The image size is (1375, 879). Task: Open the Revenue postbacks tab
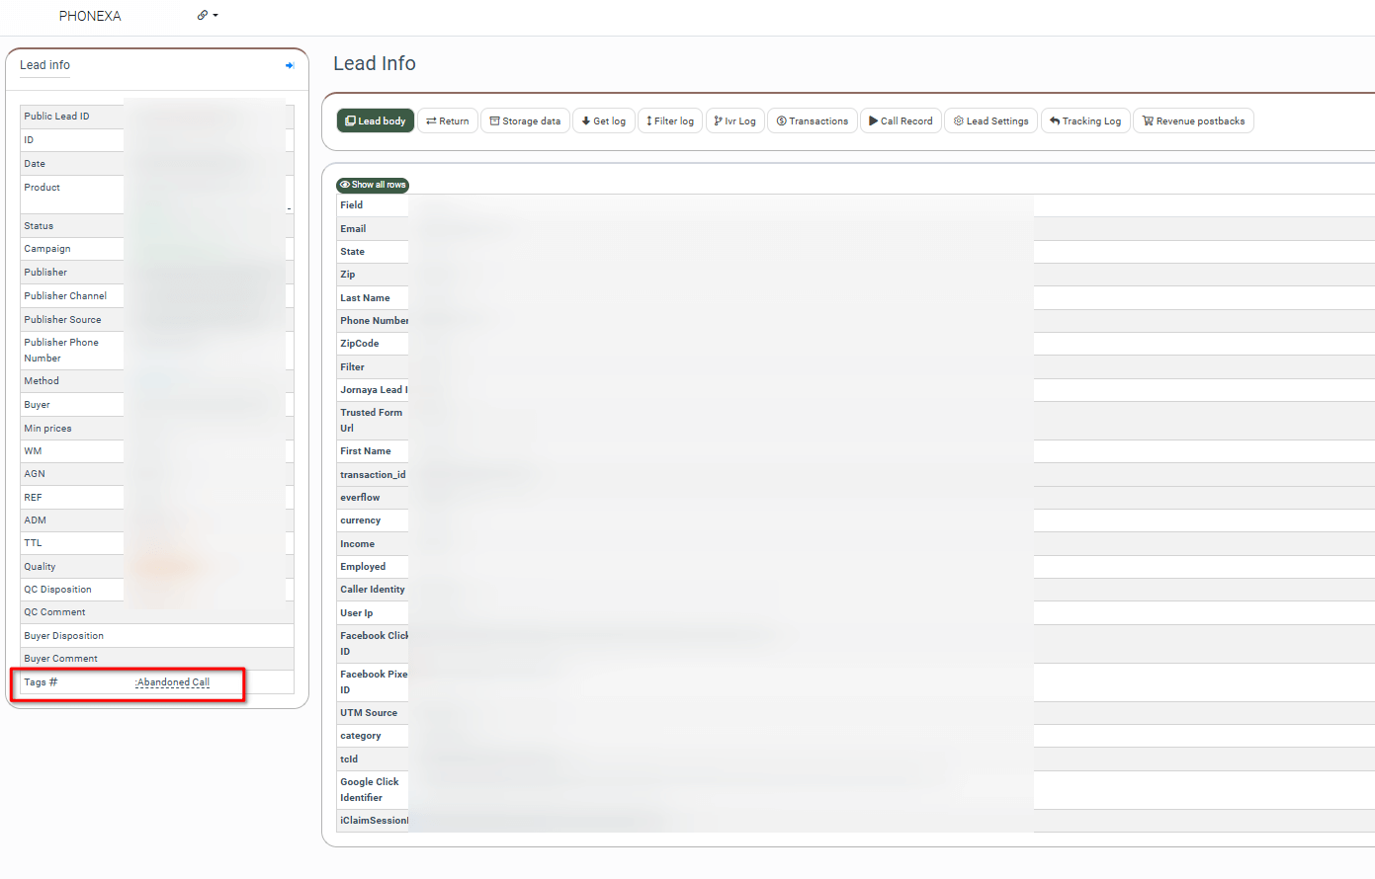pos(1193,121)
